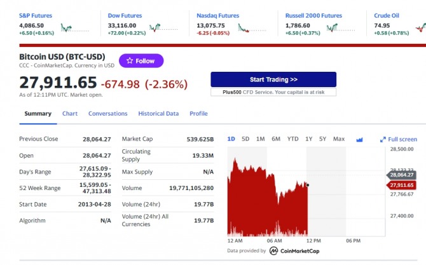
Task: Open the Chart tab
Action: 70,114
